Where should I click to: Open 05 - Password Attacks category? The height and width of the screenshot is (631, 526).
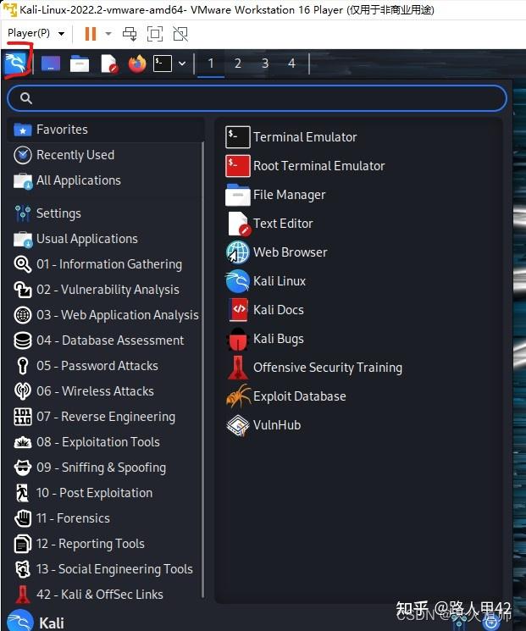105,365
